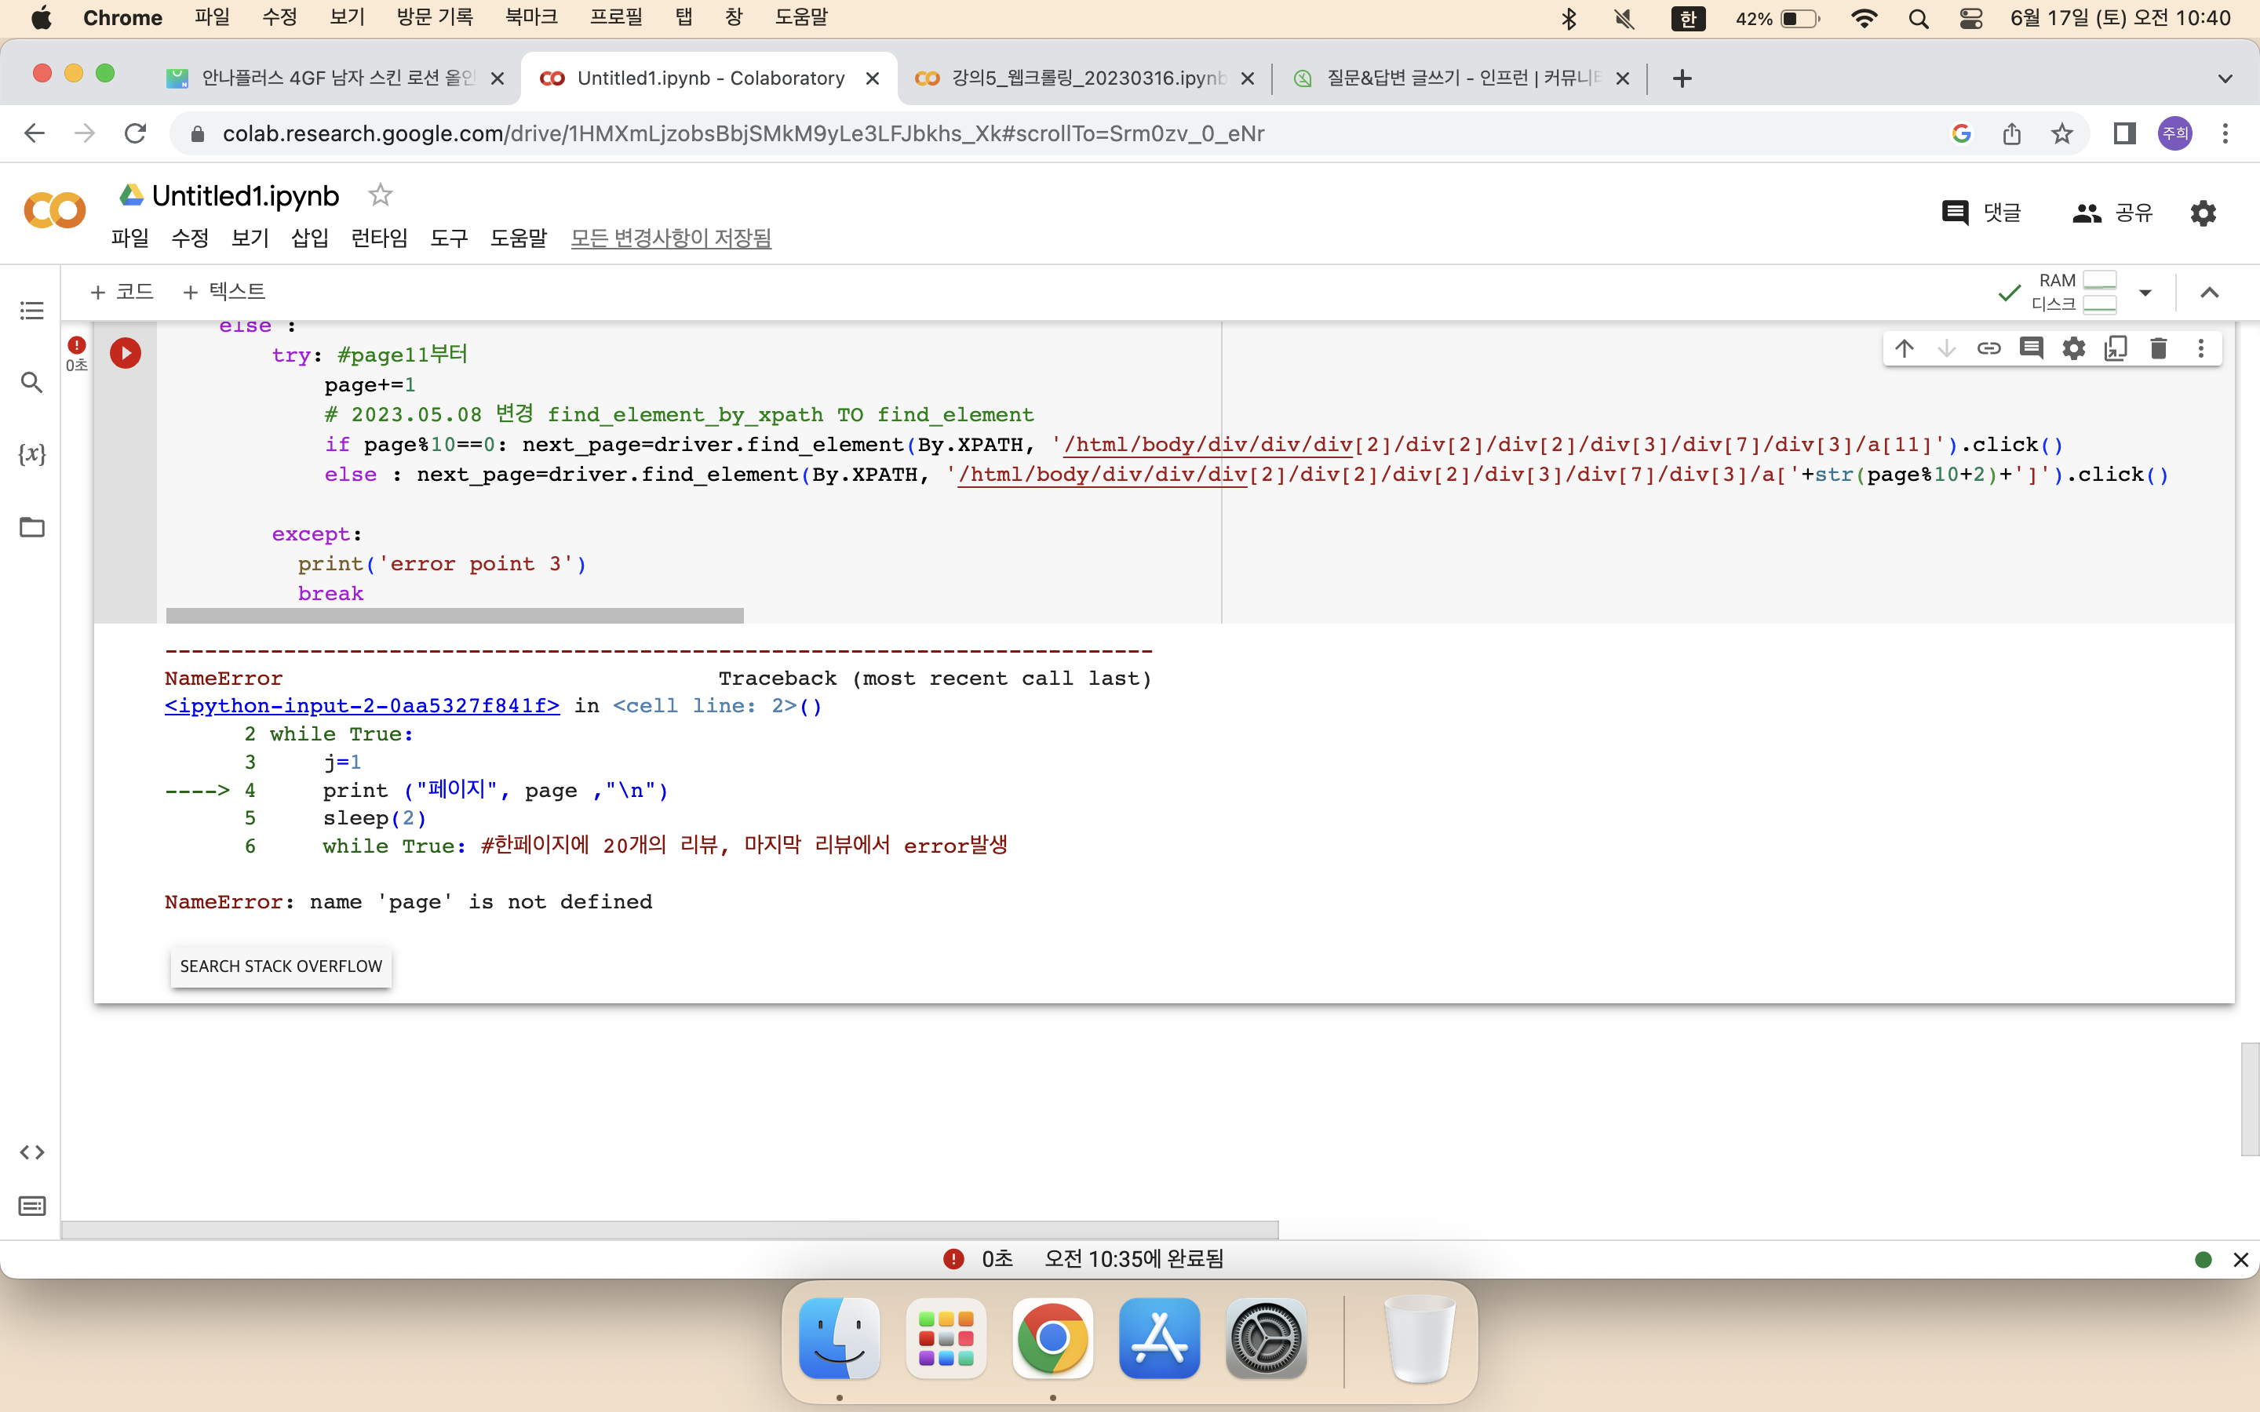Open the Colab 도움말 menu
The image size is (2260, 1412).
(518, 238)
